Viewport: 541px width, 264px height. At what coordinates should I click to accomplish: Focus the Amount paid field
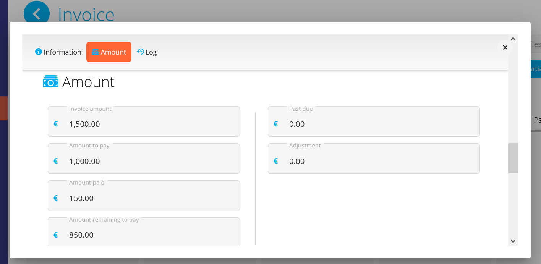click(x=149, y=198)
